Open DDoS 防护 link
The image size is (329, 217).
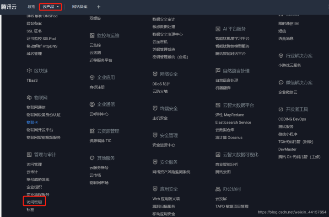tap(162, 84)
